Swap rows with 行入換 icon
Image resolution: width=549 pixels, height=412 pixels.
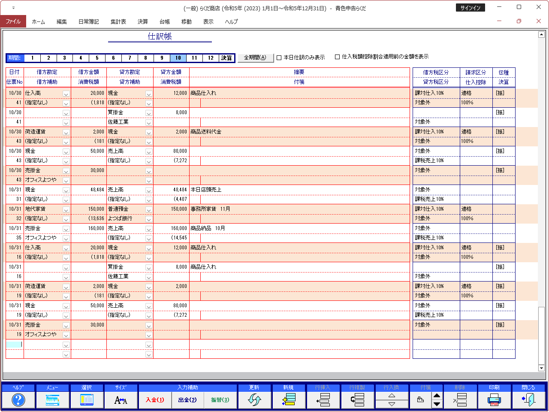(392, 400)
